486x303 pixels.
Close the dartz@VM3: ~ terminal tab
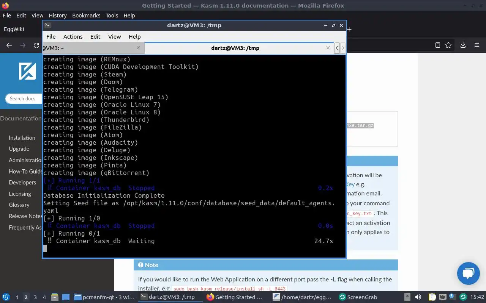coord(138,48)
